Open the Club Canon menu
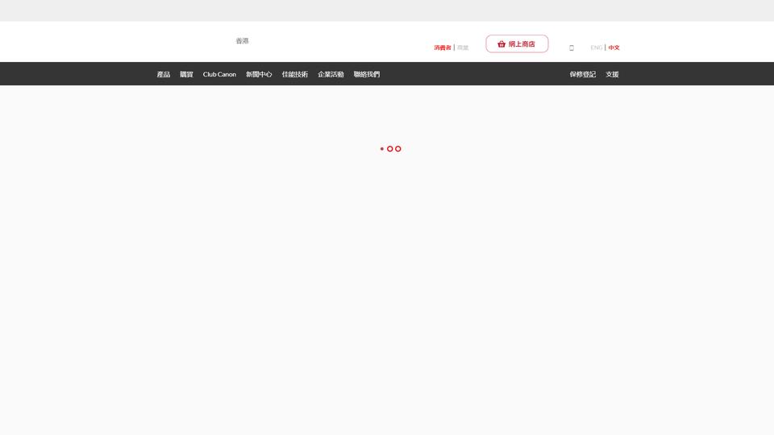 tap(219, 74)
